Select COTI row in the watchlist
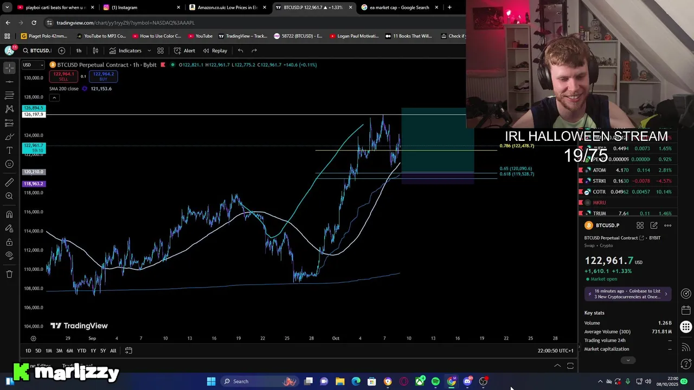Screen dimensions: 694x390 coord(627,192)
